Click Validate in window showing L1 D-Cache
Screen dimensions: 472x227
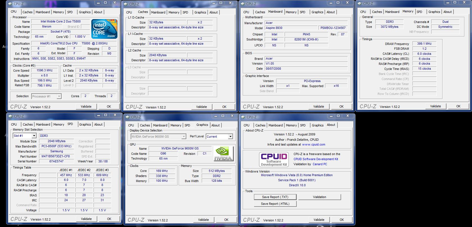tap(201, 107)
